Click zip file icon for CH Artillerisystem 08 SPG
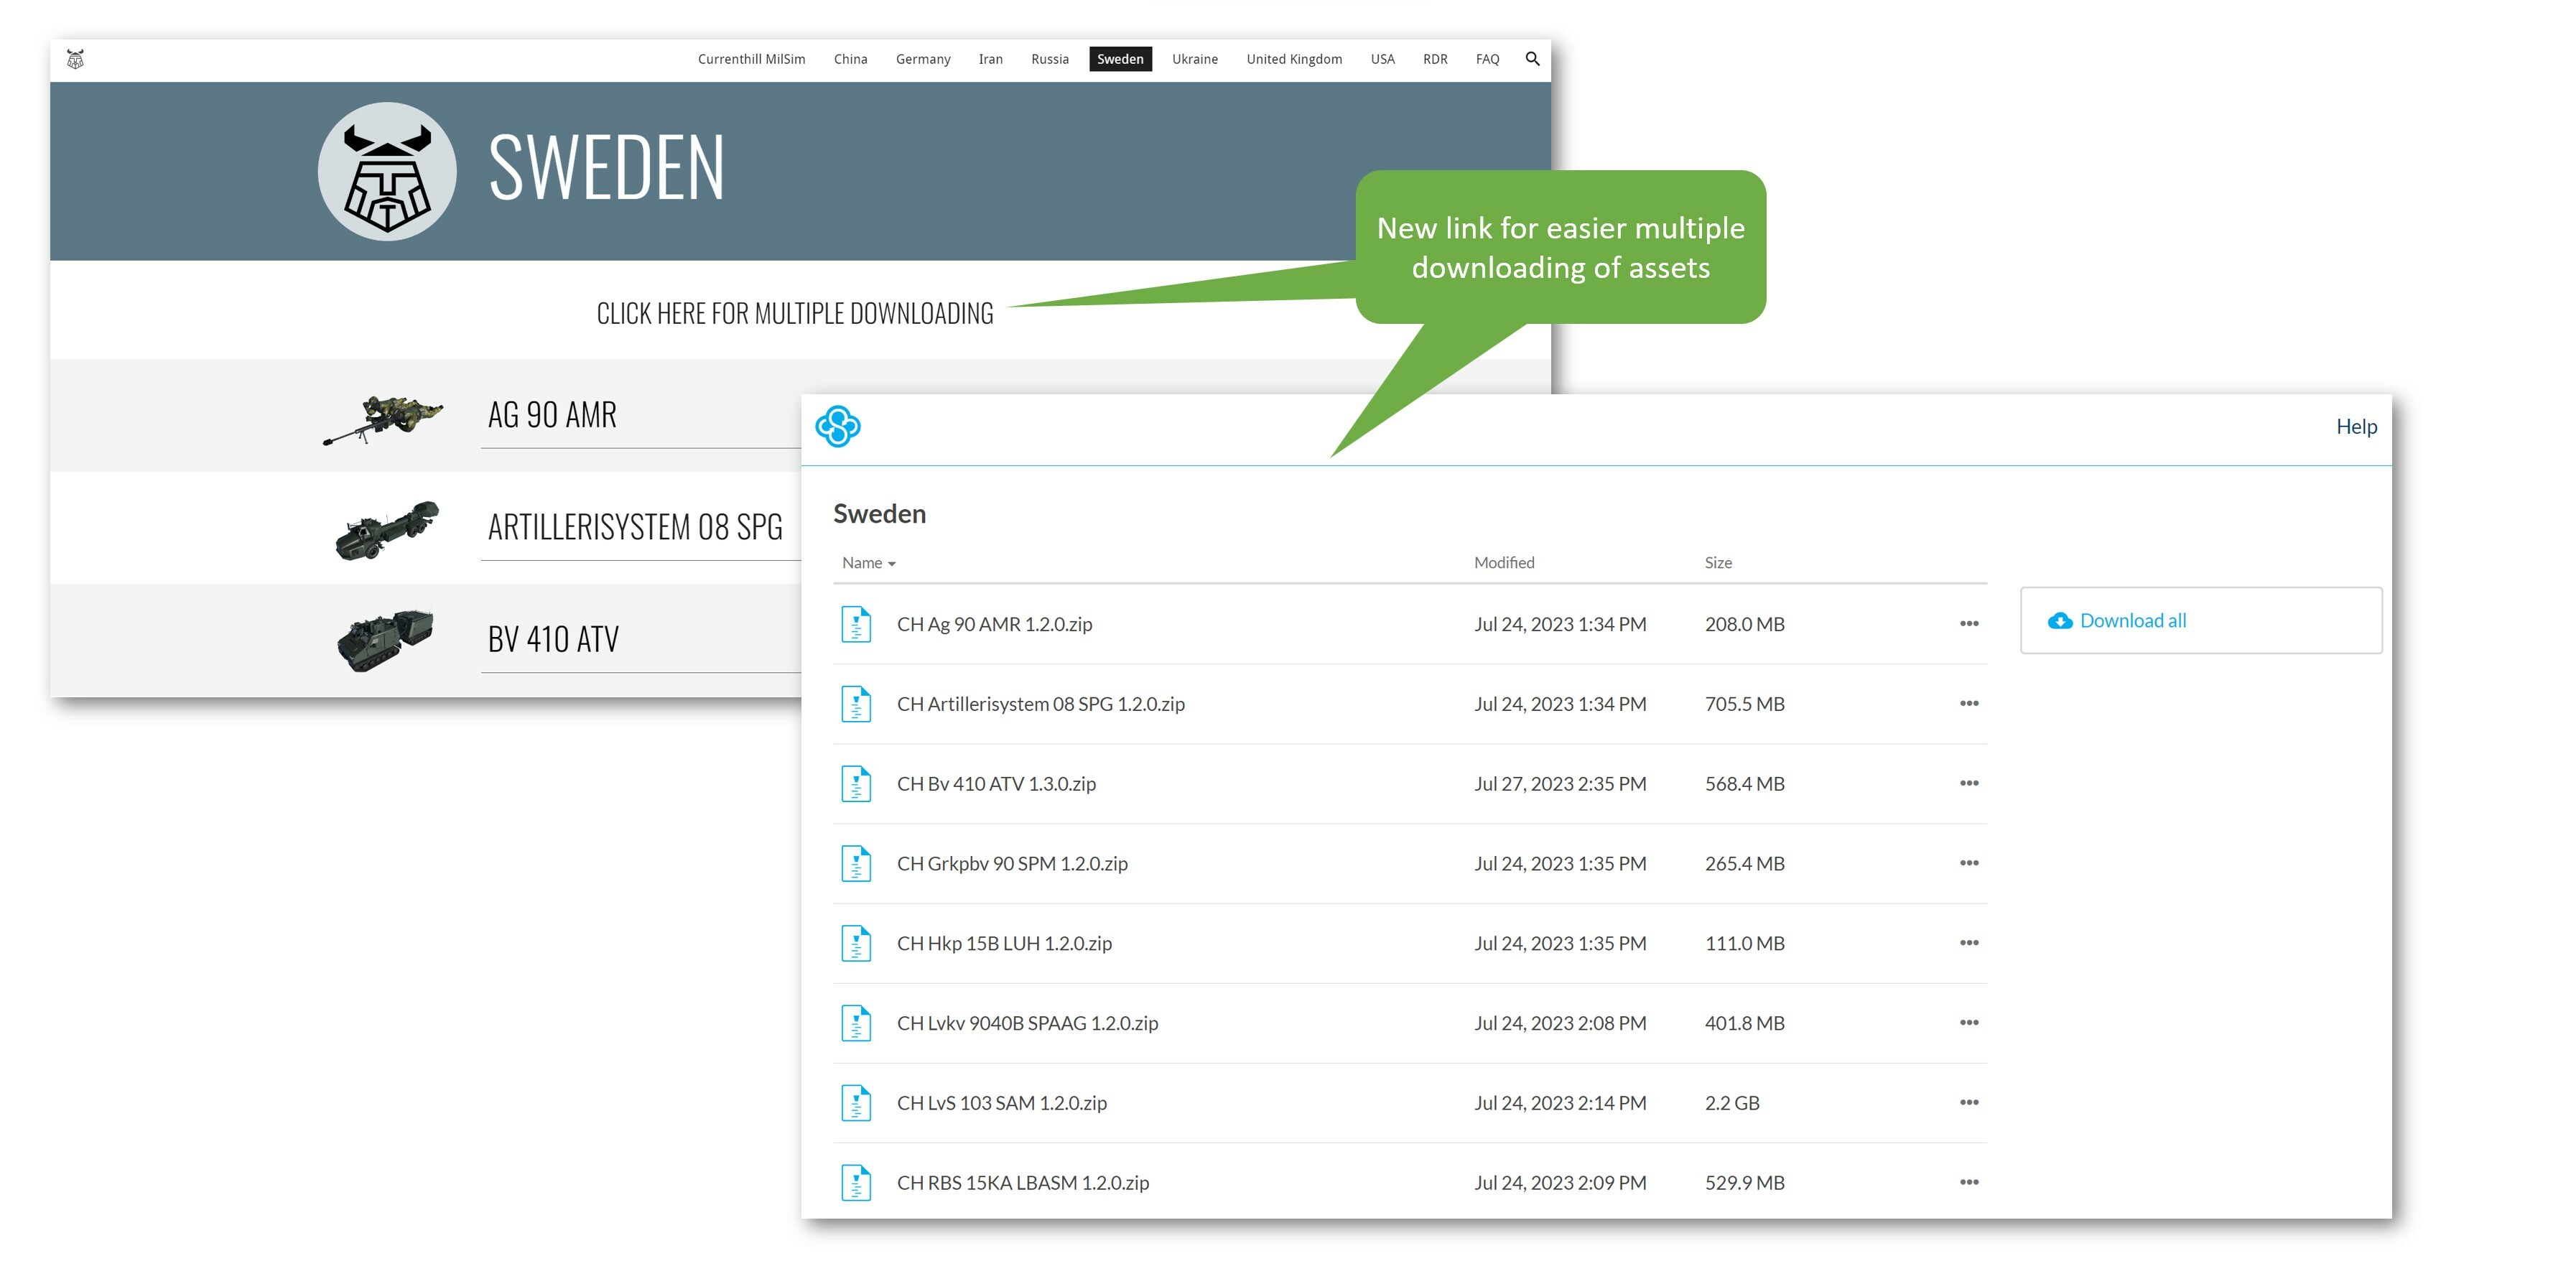The image size is (2576, 1284). click(x=856, y=704)
